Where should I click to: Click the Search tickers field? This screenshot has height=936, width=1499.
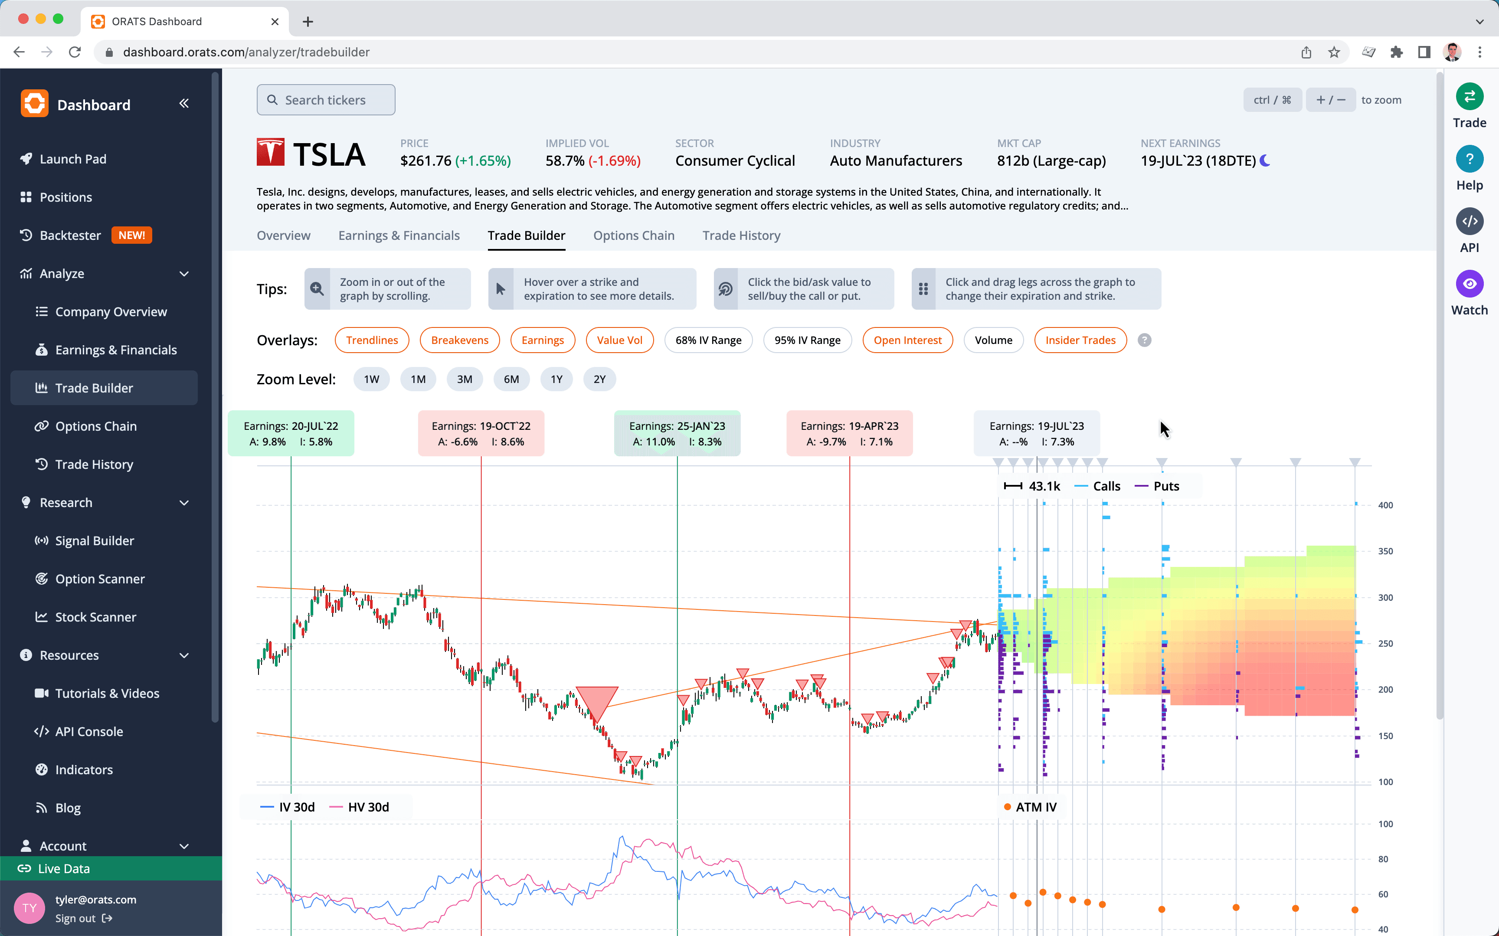[x=326, y=100]
